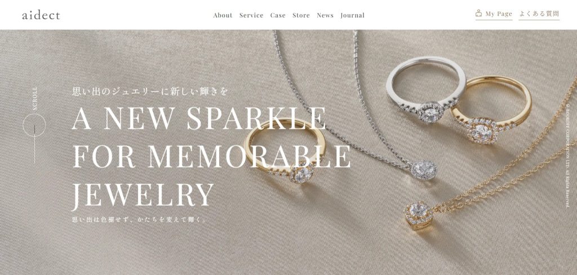Click the vertical SCROLL label

[x=34, y=98]
